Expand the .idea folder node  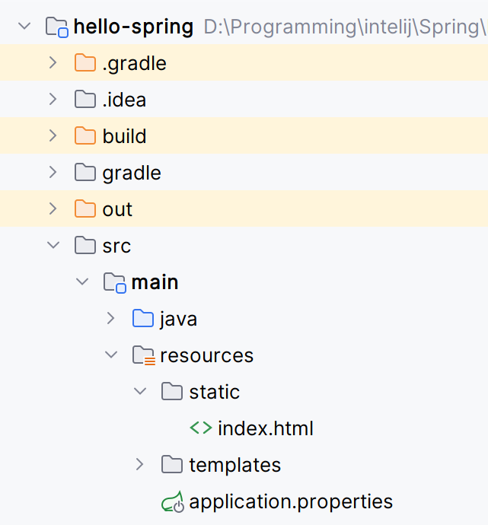53,100
